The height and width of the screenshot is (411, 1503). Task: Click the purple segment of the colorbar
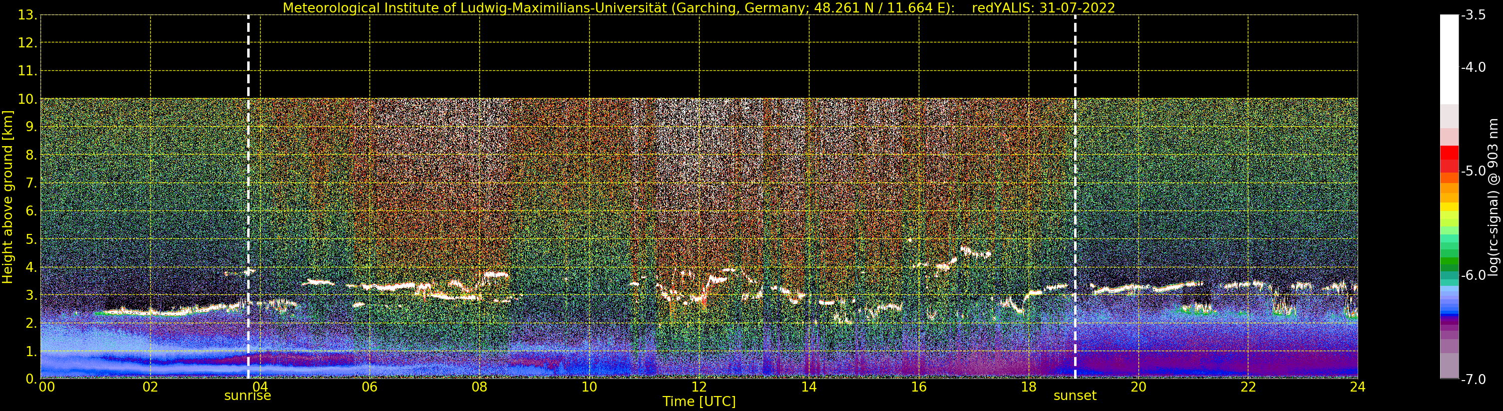click(x=1449, y=324)
